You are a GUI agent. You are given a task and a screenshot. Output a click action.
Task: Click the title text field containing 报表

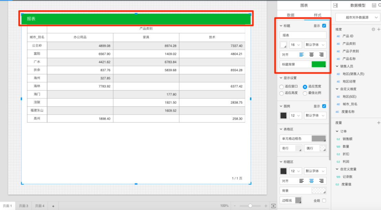(x=303, y=35)
